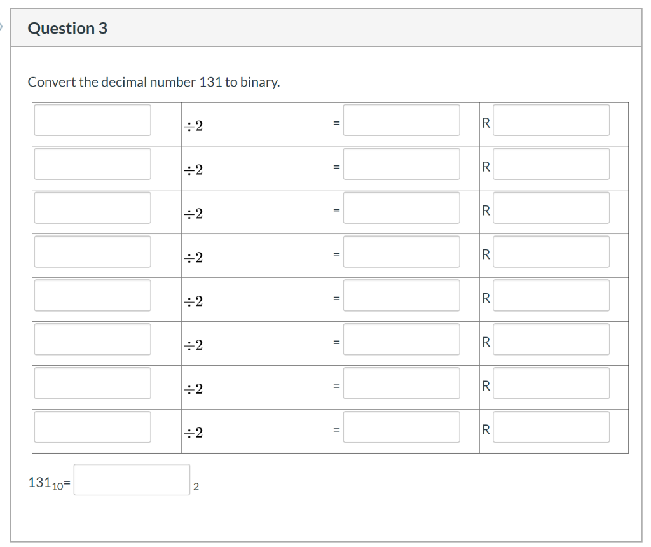Viewport: 651px width, 547px height.
Task: Click the Question 3 header
Action: pyautogui.click(x=67, y=28)
